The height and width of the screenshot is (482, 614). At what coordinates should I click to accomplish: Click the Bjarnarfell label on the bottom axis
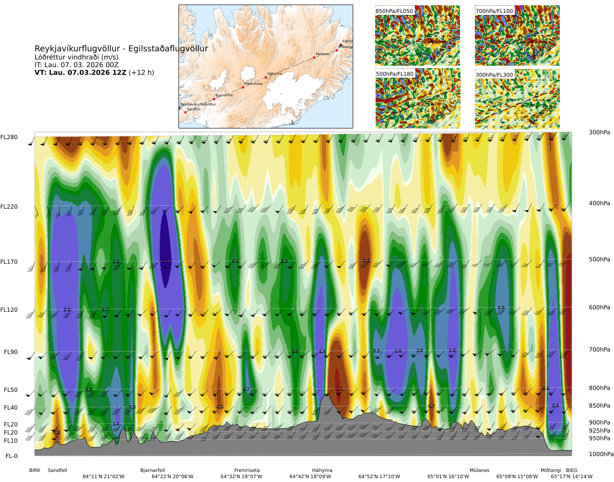click(x=153, y=470)
